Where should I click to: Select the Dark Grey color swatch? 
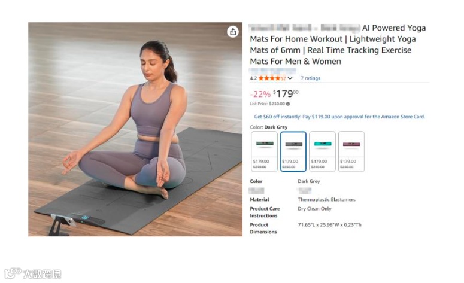tap(293, 151)
